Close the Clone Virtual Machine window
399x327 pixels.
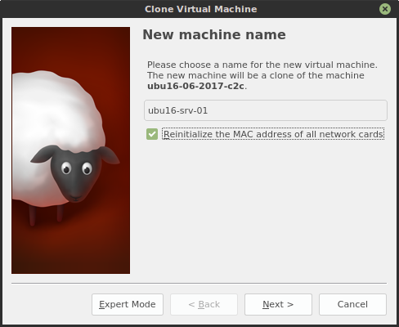tap(385, 9)
